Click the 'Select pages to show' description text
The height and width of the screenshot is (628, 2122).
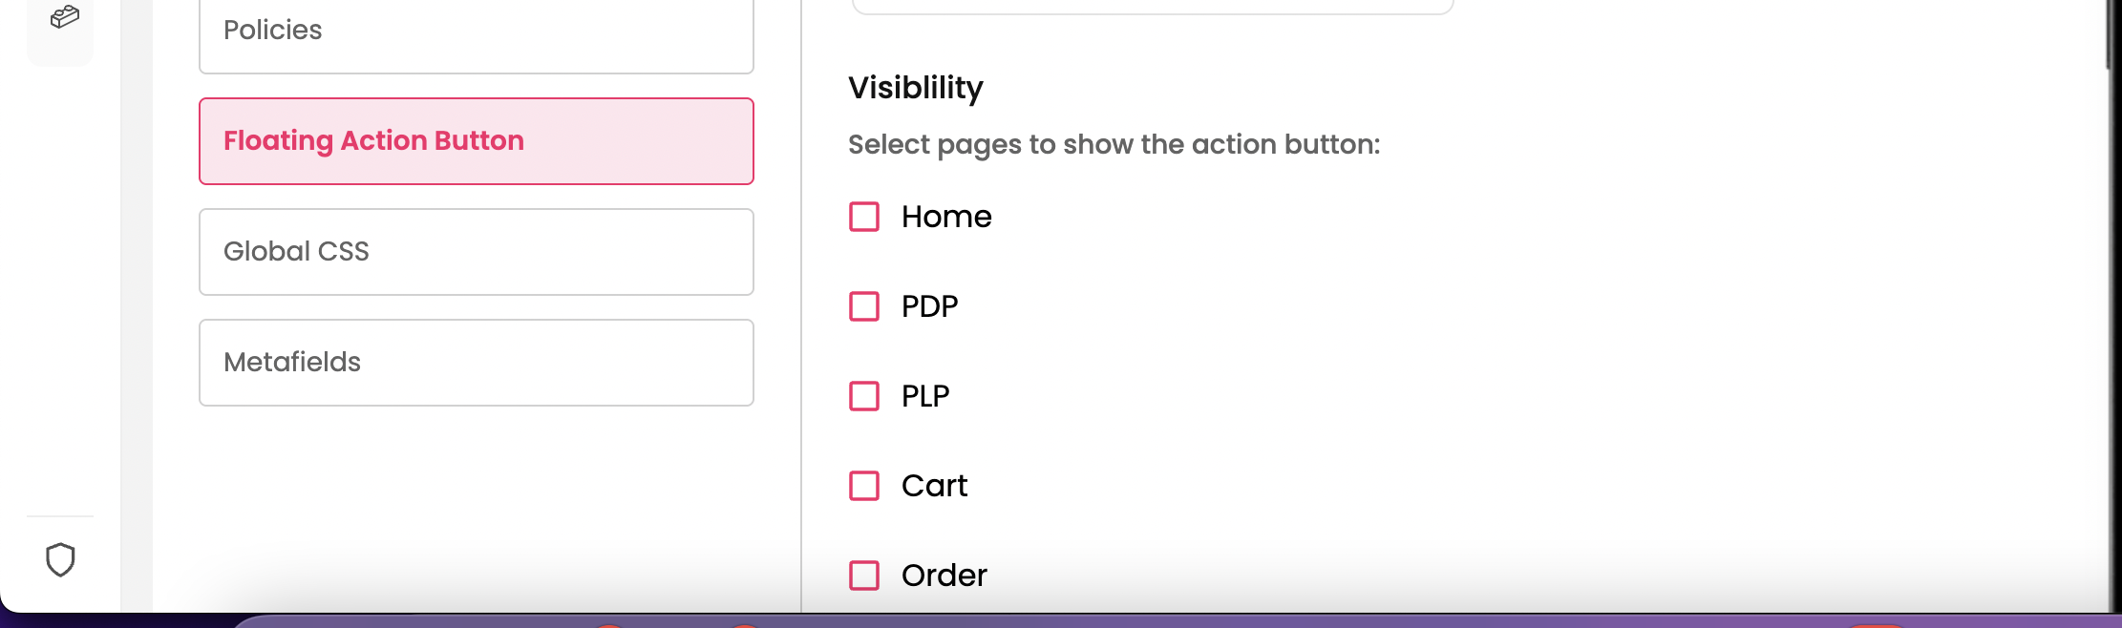[1114, 144]
